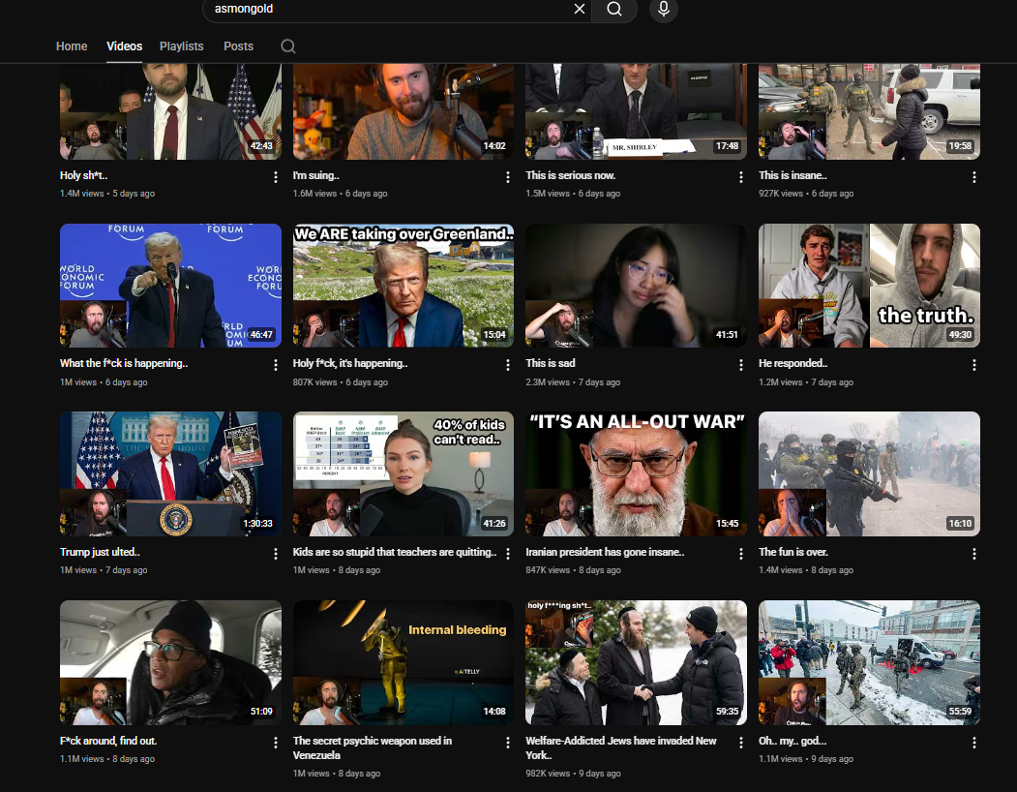The image size is (1017, 792).
Task: Play the 41:51 thumbnail of woman with glasses
Action: point(636,286)
